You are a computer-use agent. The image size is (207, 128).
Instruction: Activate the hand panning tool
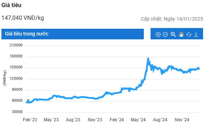[x=181, y=34]
